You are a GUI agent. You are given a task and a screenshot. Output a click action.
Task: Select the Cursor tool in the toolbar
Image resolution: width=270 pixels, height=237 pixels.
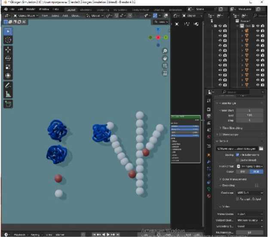(8, 40)
